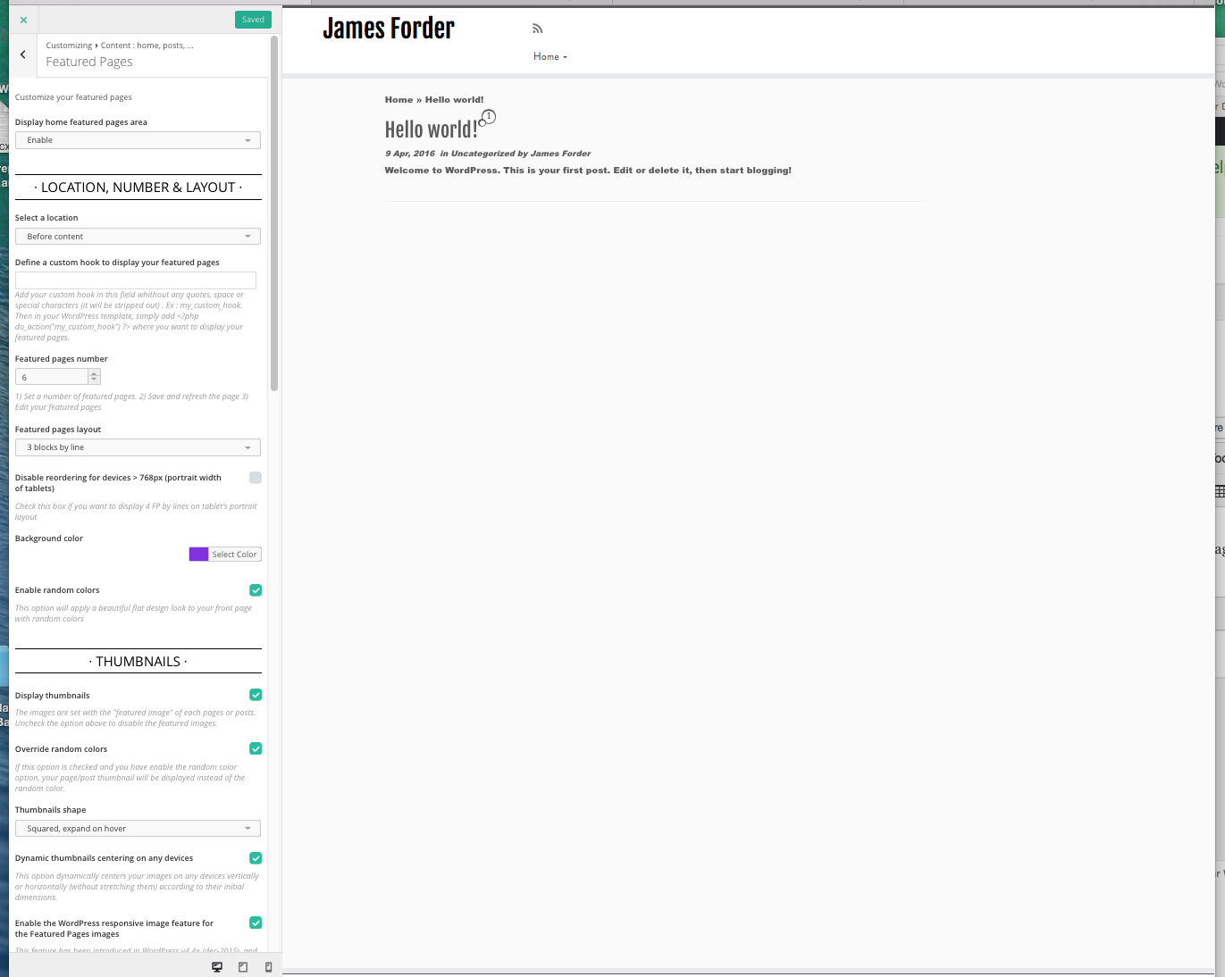Toggle WordPress responsive image feature checkbox

coord(256,923)
